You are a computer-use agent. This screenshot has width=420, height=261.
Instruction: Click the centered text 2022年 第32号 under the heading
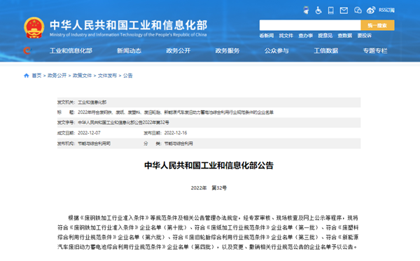click(209, 188)
